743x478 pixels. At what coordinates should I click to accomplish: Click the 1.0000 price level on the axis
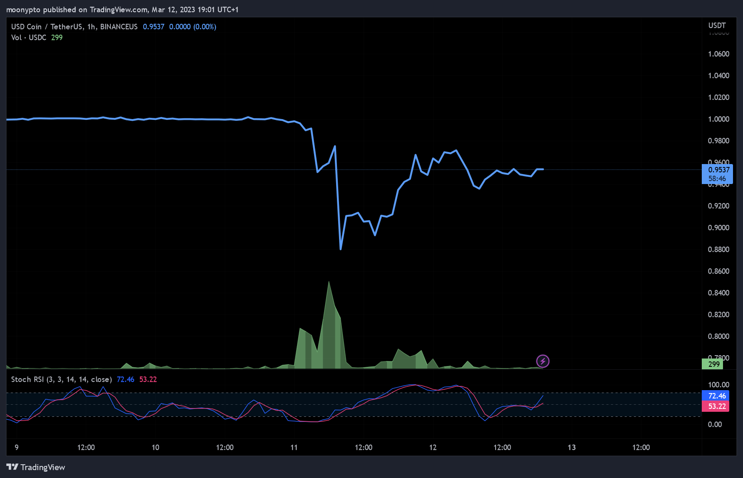(718, 119)
